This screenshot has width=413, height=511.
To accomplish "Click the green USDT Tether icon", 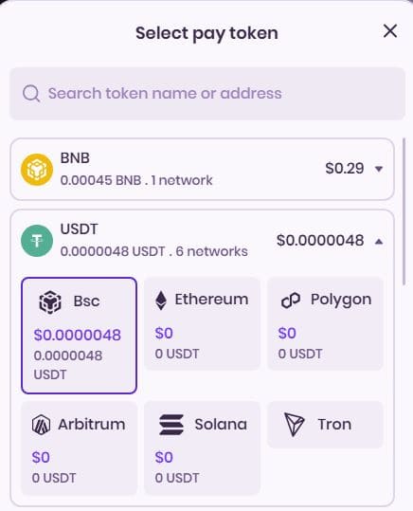I will 37,241.
